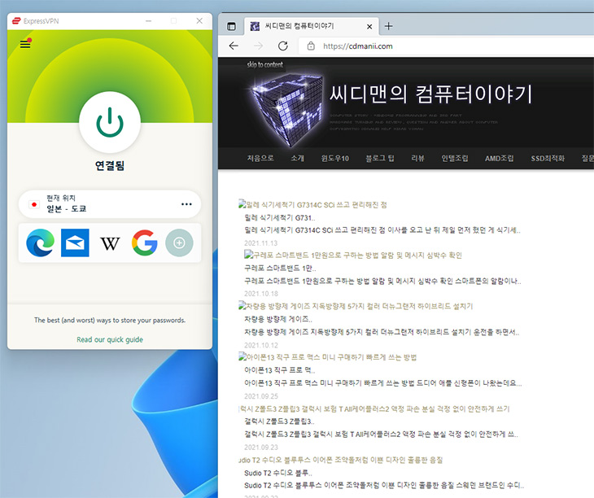This screenshot has width=594, height=498.
Task: Open location options via three dots
Action: (x=186, y=204)
